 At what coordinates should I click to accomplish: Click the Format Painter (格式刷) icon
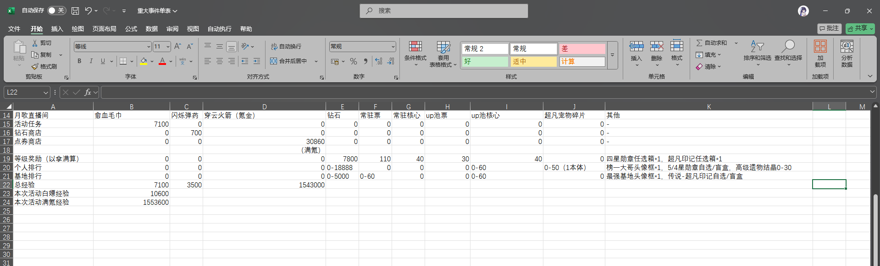pos(35,67)
